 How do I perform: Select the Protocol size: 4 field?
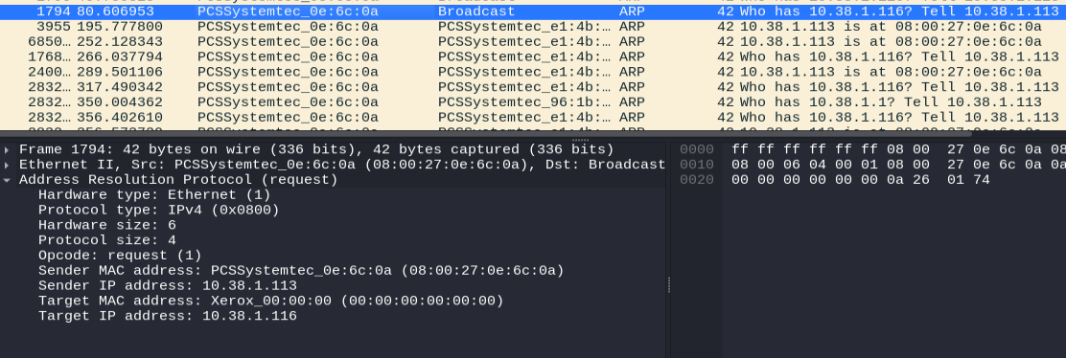[x=334, y=240]
